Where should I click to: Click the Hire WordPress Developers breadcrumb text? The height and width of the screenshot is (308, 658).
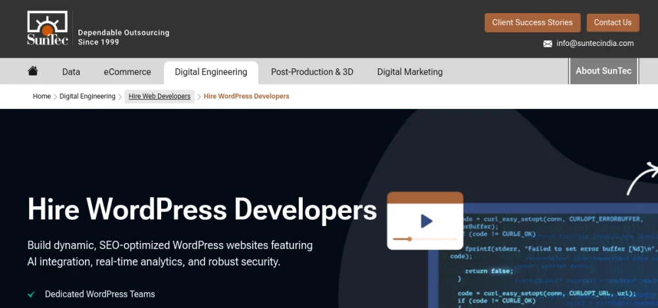pos(246,97)
